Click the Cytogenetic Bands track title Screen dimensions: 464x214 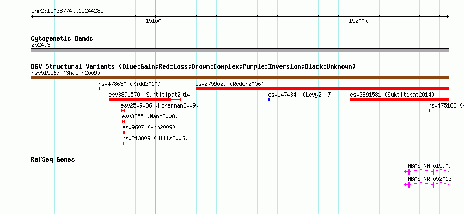[62, 38]
